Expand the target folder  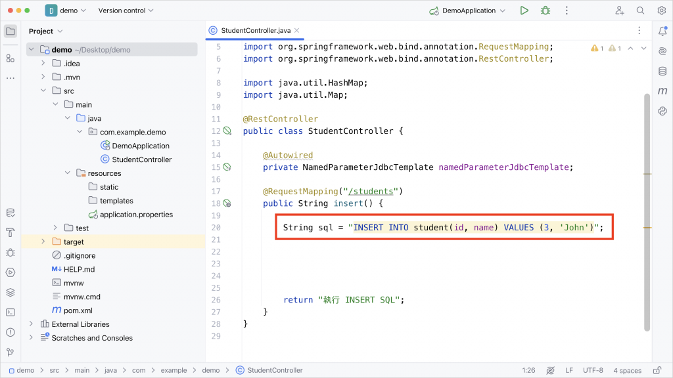click(43, 241)
